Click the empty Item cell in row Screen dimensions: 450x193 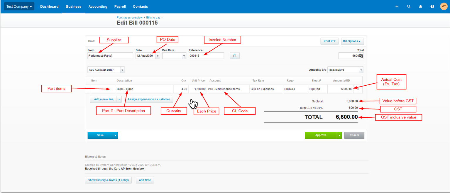click(102, 89)
